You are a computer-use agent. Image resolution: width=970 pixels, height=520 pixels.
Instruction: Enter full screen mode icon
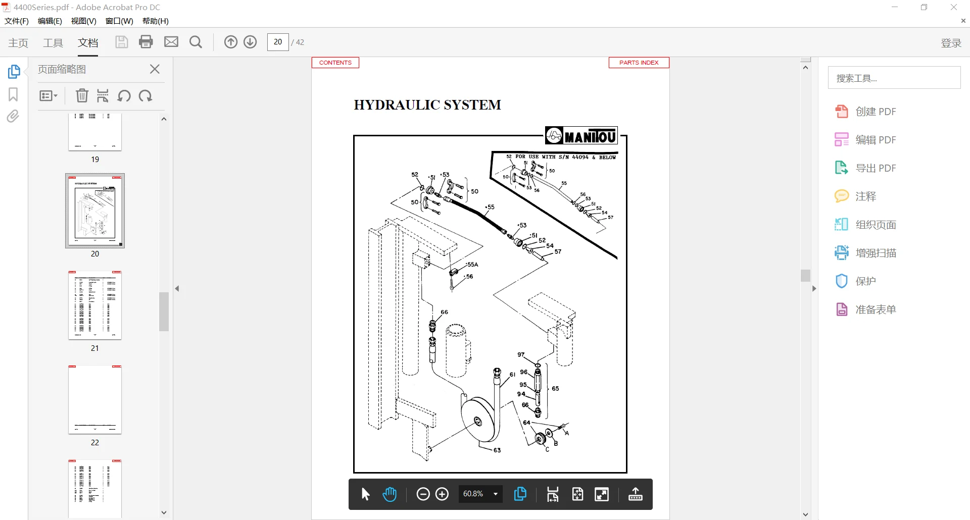coord(602,494)
